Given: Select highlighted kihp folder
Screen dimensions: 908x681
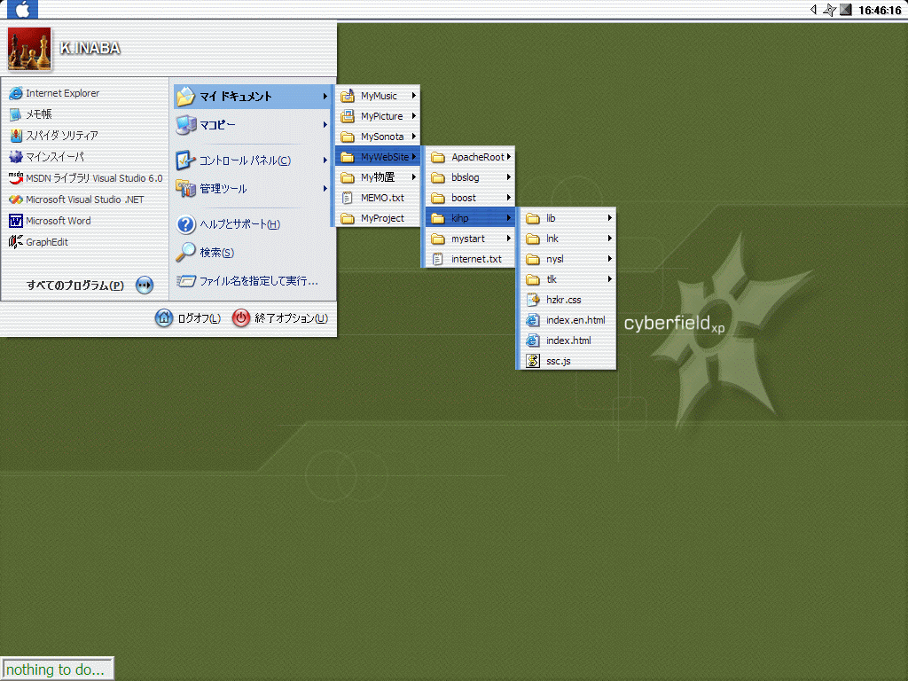Looking at the screenshot, I should (x=470, y=218).
